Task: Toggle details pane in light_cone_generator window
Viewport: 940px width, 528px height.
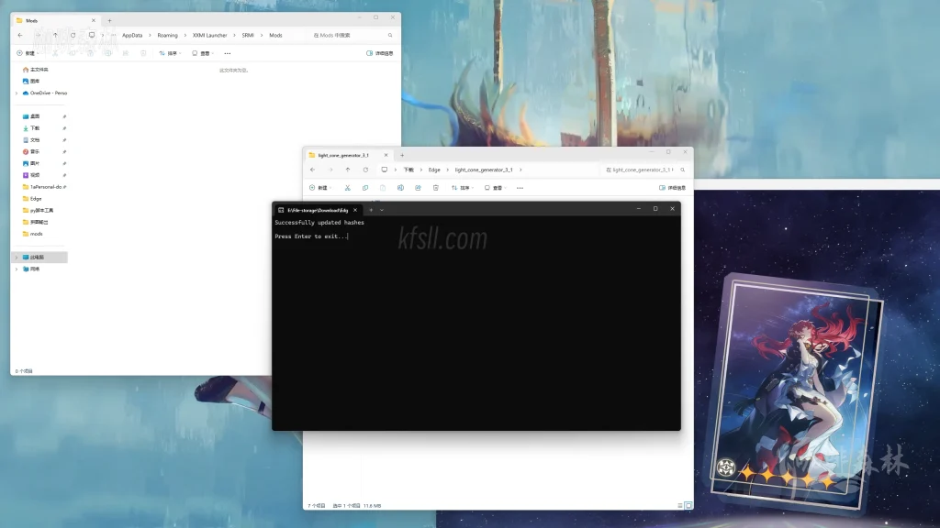Action: (672, 188)
